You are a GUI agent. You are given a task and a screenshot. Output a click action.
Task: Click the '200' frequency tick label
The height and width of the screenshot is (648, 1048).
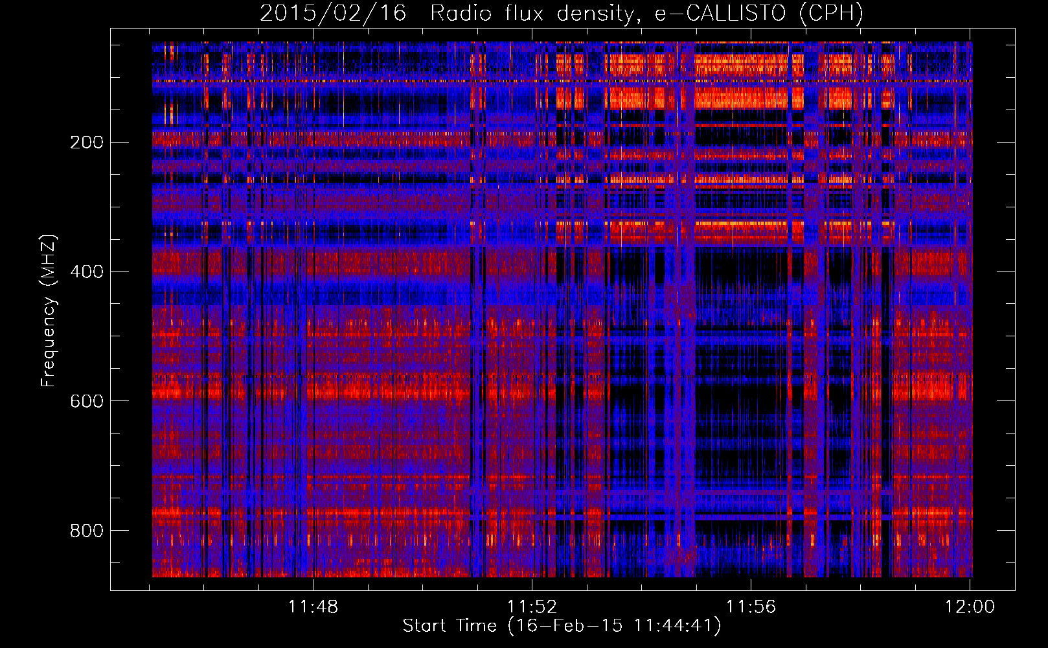coord(87,143)
